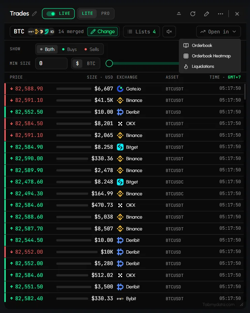Collapse the Open in dropdown
Image resolution: width=250 pixels, height=313 pixels.
coord(218,32)
